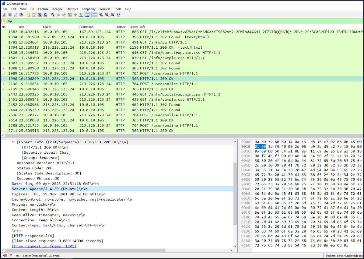Open capture file properties status icon
364x259 pixels.
tap(11, 256)
